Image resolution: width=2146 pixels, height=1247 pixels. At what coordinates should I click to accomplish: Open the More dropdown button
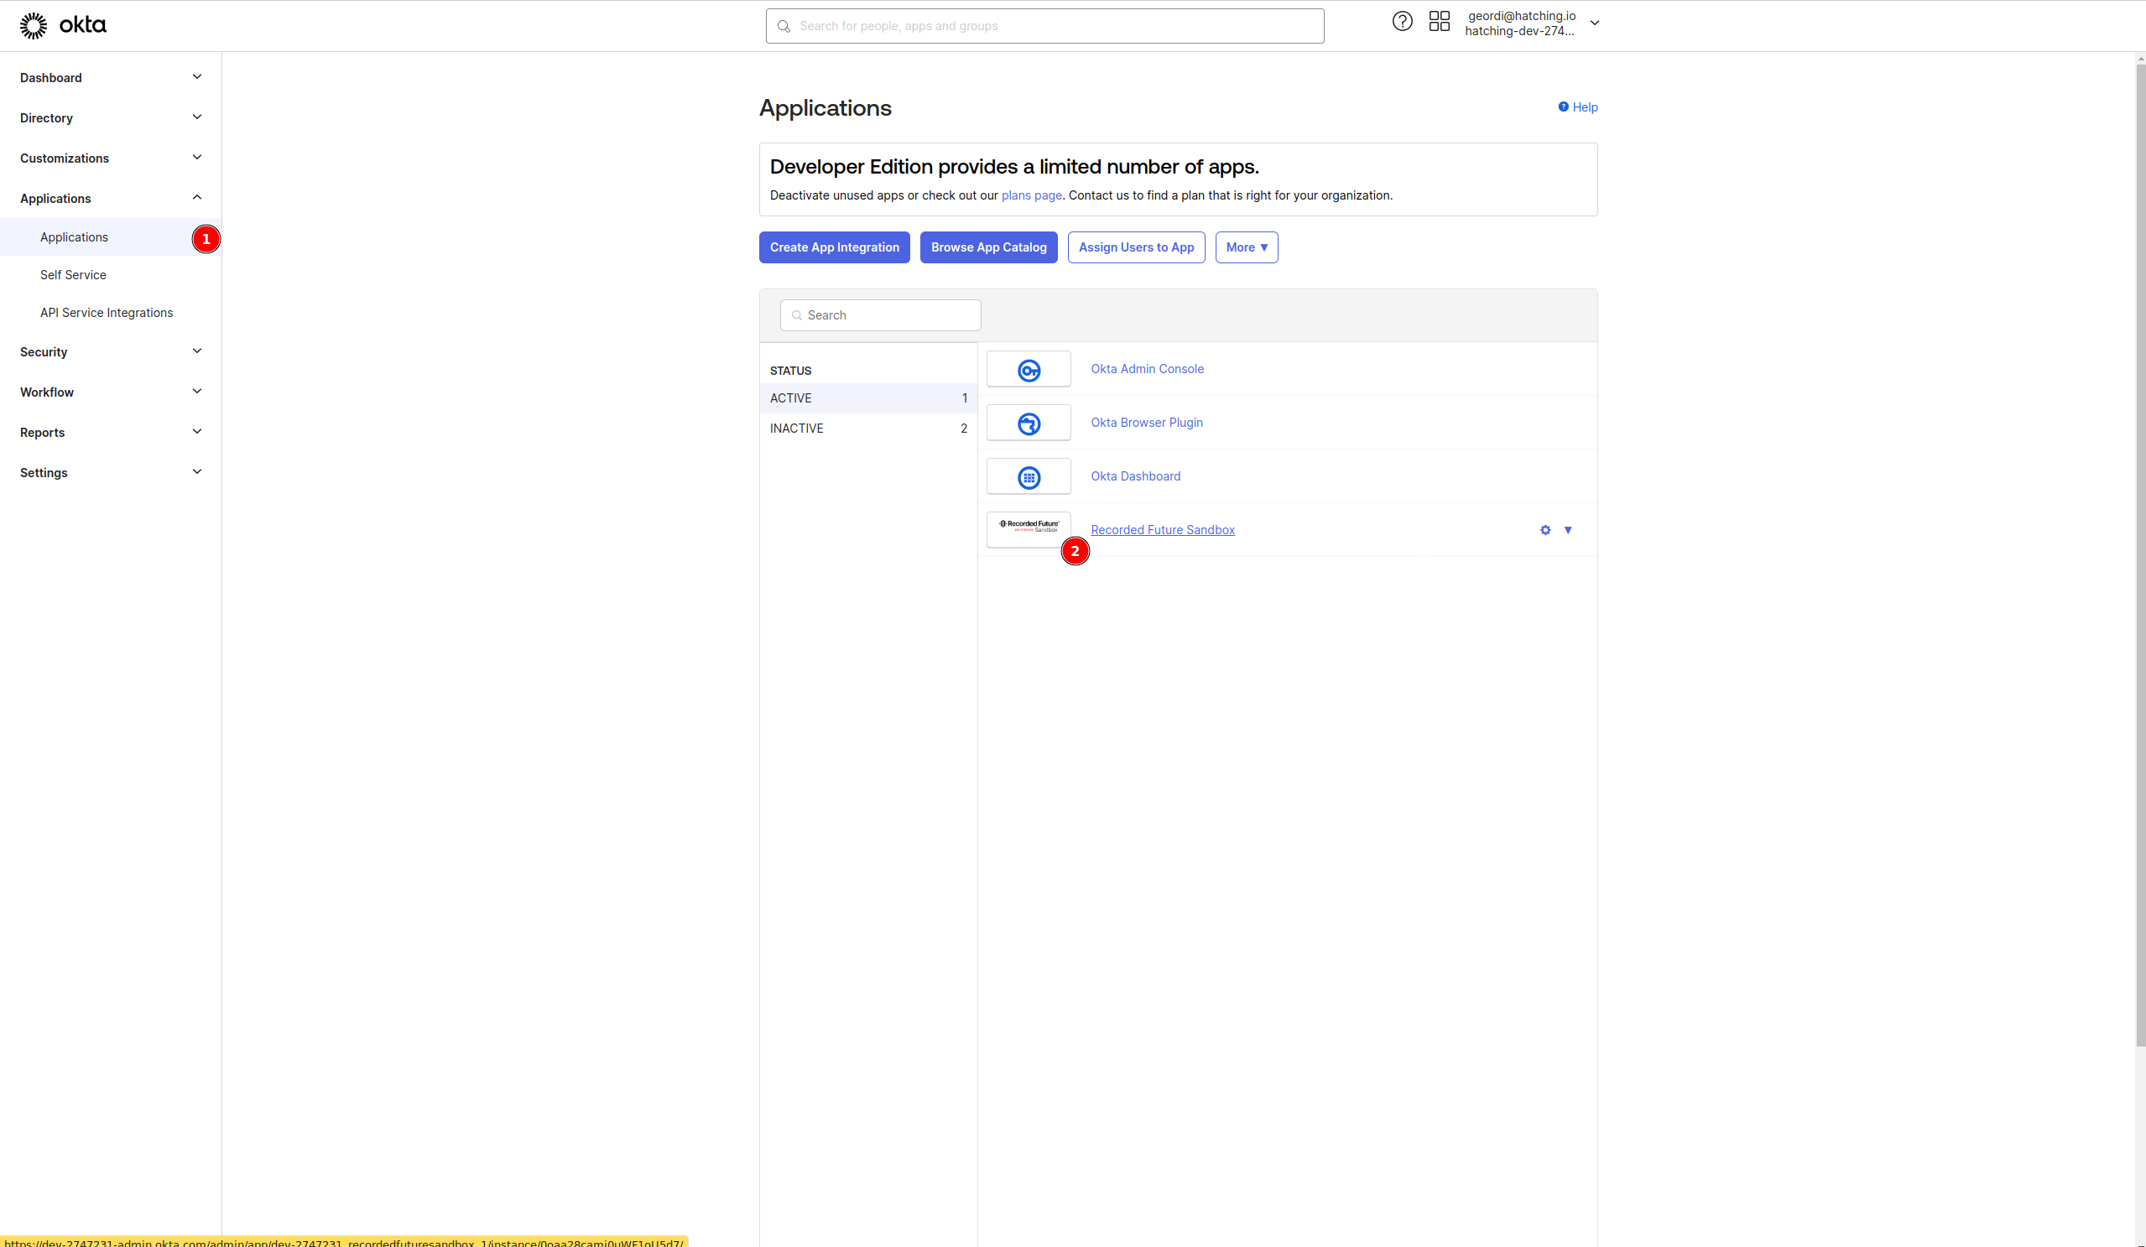1246,247
